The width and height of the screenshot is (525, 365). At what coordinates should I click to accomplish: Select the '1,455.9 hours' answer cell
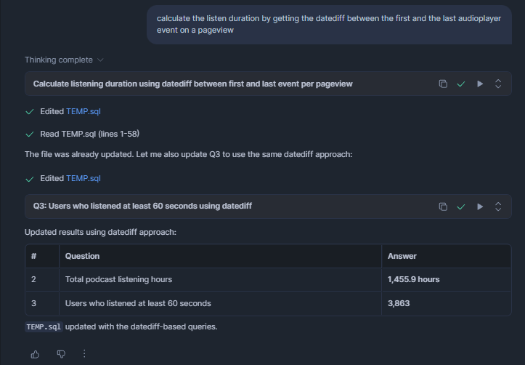coord(414,279)
